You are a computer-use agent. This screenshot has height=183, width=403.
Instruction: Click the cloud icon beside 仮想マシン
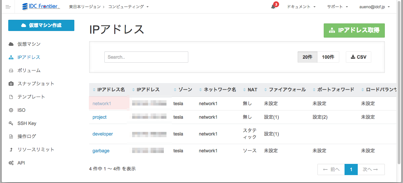pyautogui.click(x=11, y=44)
